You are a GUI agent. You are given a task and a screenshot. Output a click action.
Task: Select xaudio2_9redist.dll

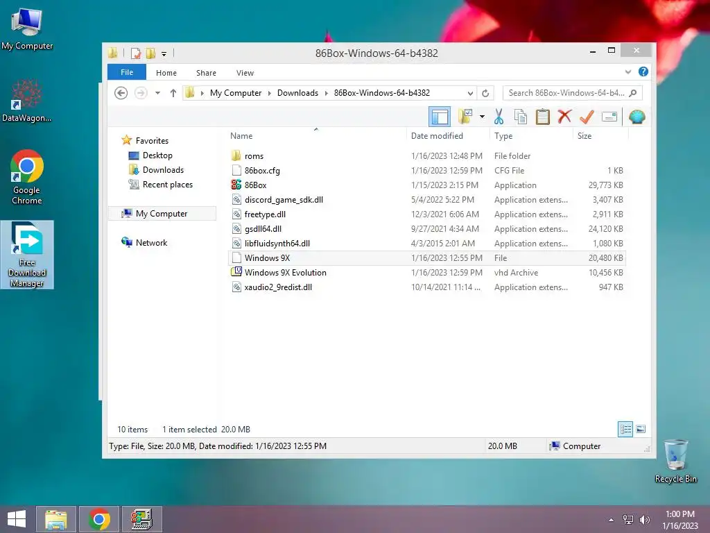(427, 287)
